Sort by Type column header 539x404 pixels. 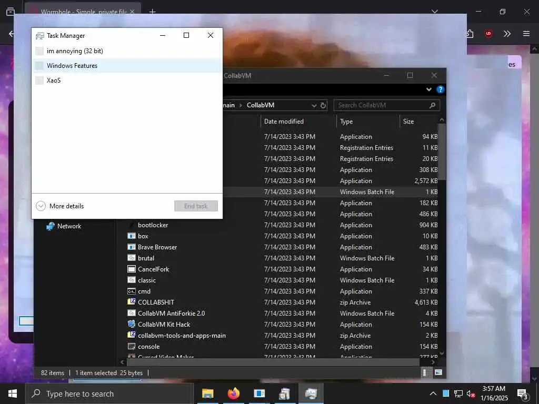(346, 122)
